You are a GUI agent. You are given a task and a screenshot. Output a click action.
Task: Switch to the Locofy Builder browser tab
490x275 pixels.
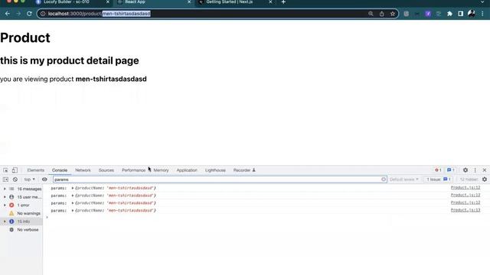point(67,2)
